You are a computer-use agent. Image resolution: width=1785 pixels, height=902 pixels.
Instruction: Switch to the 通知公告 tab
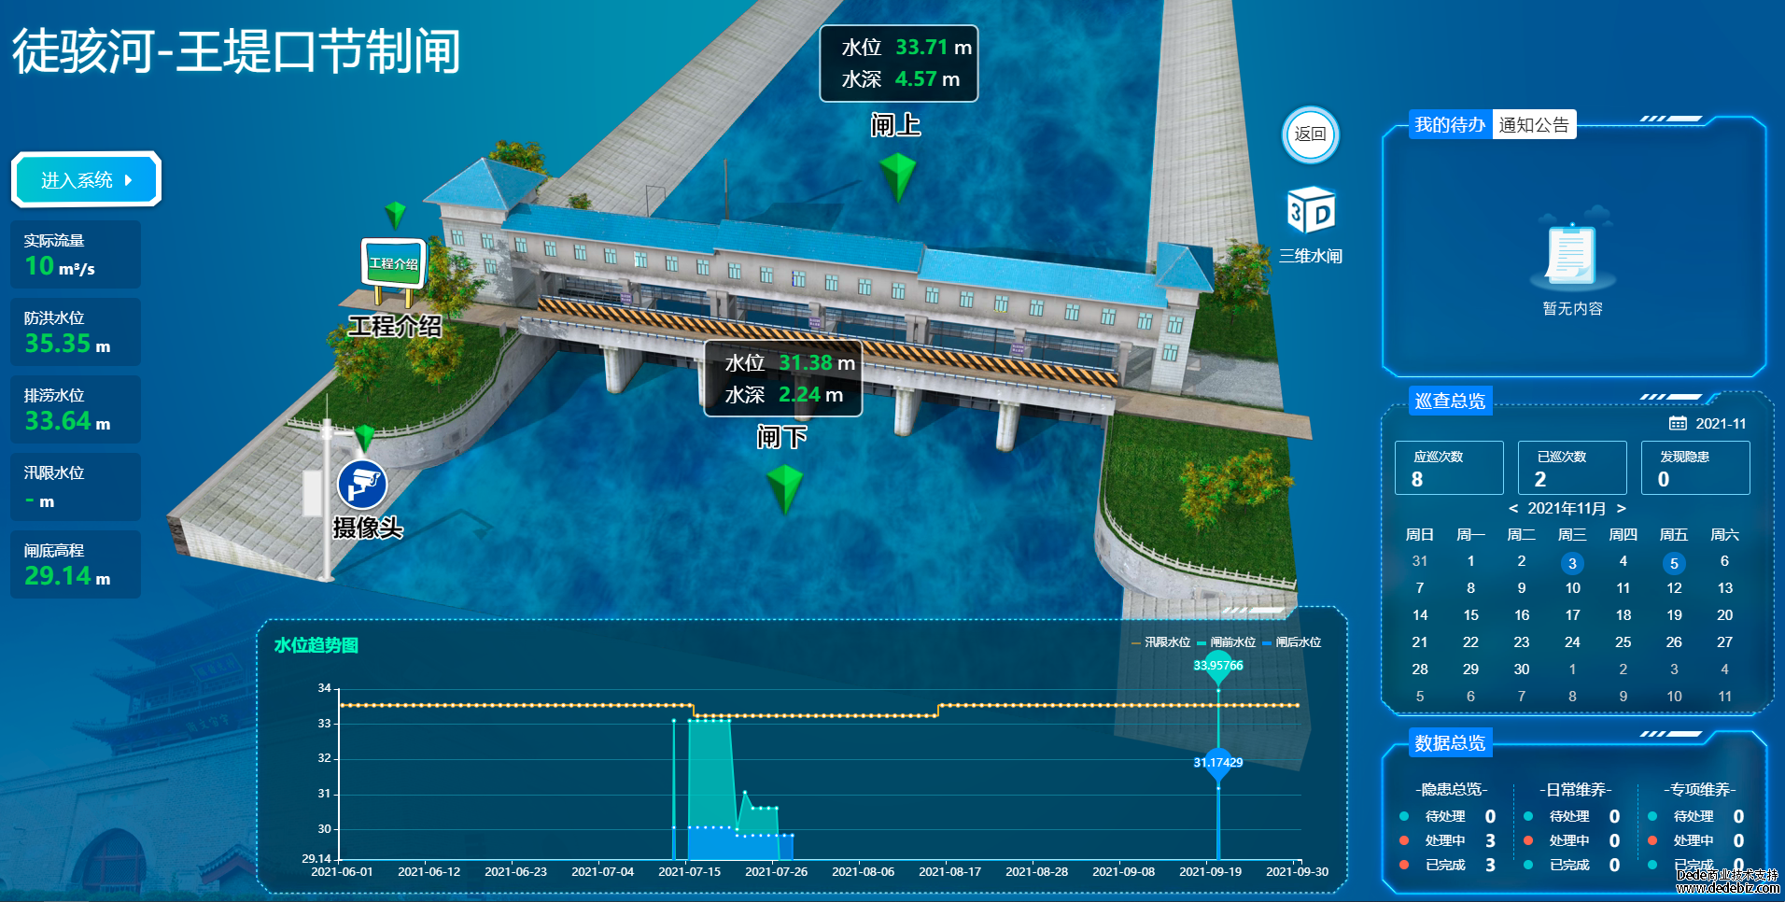tap(1534, 124)
